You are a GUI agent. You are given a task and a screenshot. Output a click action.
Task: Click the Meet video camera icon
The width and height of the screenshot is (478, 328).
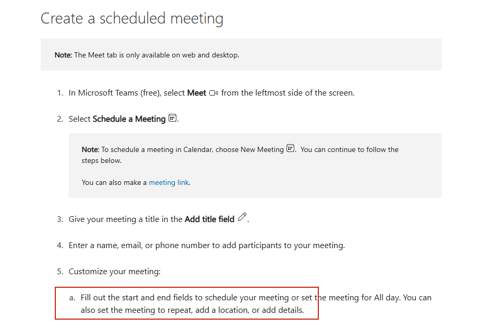[213, 93]
